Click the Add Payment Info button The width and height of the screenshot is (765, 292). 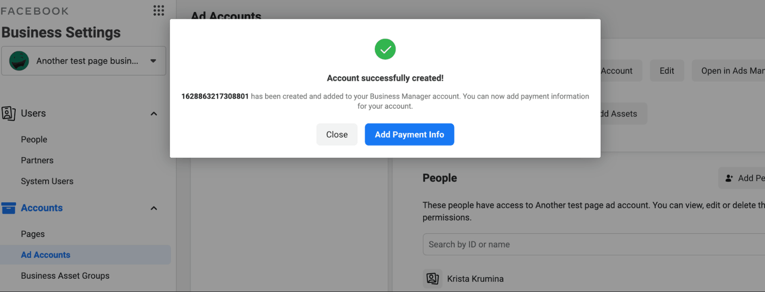[410, 134]
